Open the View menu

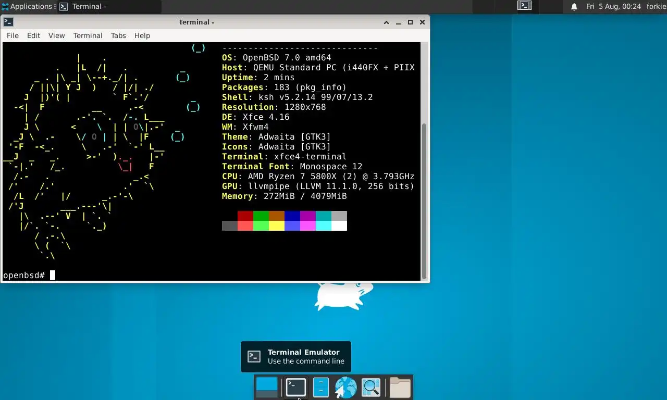point(56,35)
